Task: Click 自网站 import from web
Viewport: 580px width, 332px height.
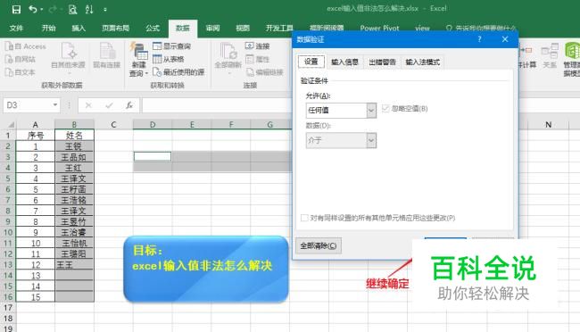Action: pos(21,59)
